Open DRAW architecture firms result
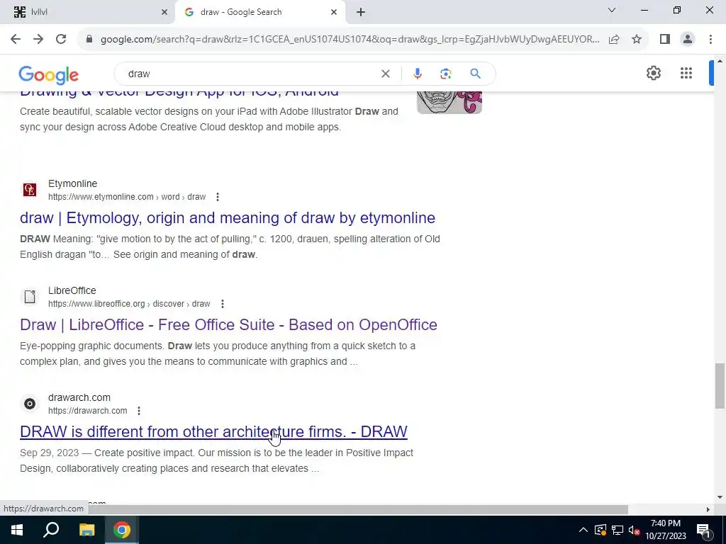 (213, 431)
